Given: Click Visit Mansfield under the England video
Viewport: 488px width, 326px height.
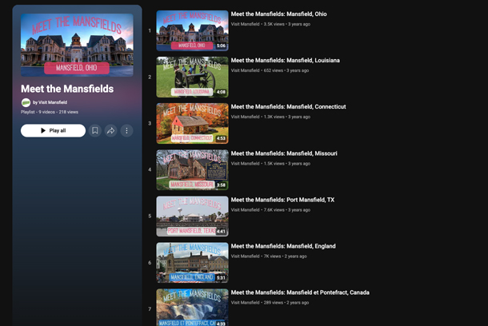Looking at the screenshot, I should point(246,256).
